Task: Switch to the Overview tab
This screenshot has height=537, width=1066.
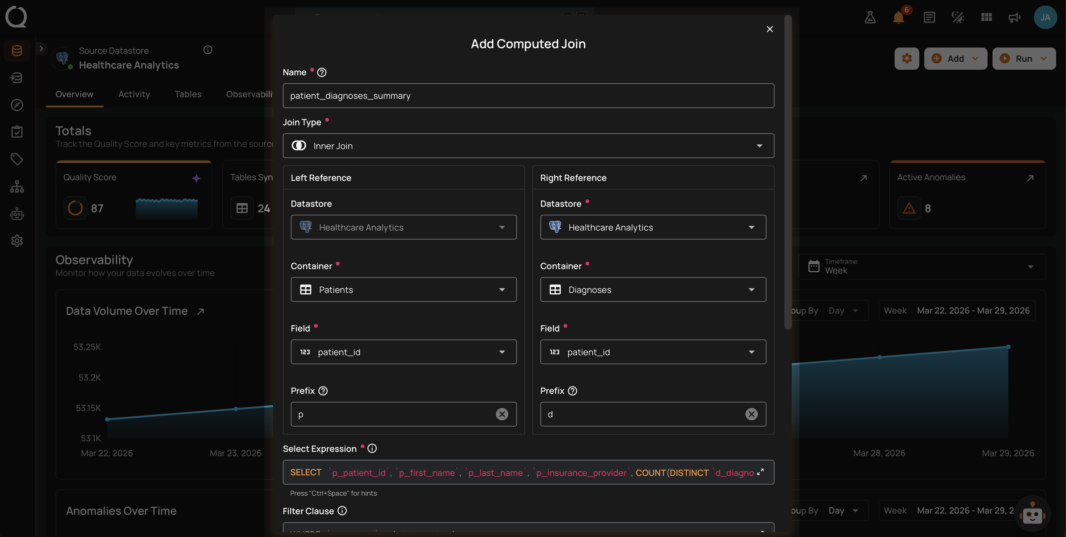Action: 74,94
